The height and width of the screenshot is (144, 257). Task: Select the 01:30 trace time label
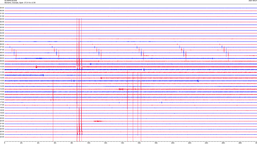point(2,16)
